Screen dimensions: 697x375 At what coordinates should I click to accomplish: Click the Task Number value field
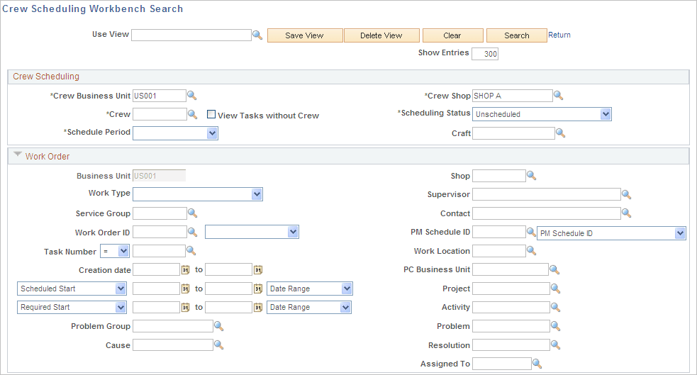(x=159, y=251)
